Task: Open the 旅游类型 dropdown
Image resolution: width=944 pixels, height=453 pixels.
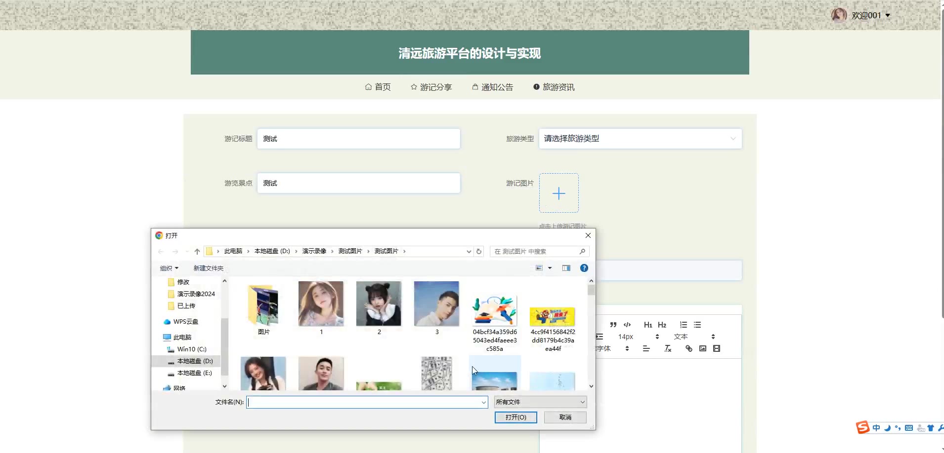Action: (640, 139)
